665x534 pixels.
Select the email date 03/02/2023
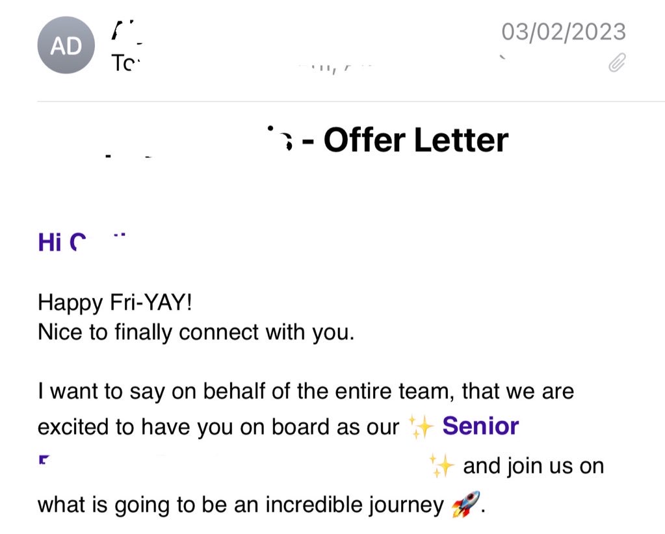563,31
